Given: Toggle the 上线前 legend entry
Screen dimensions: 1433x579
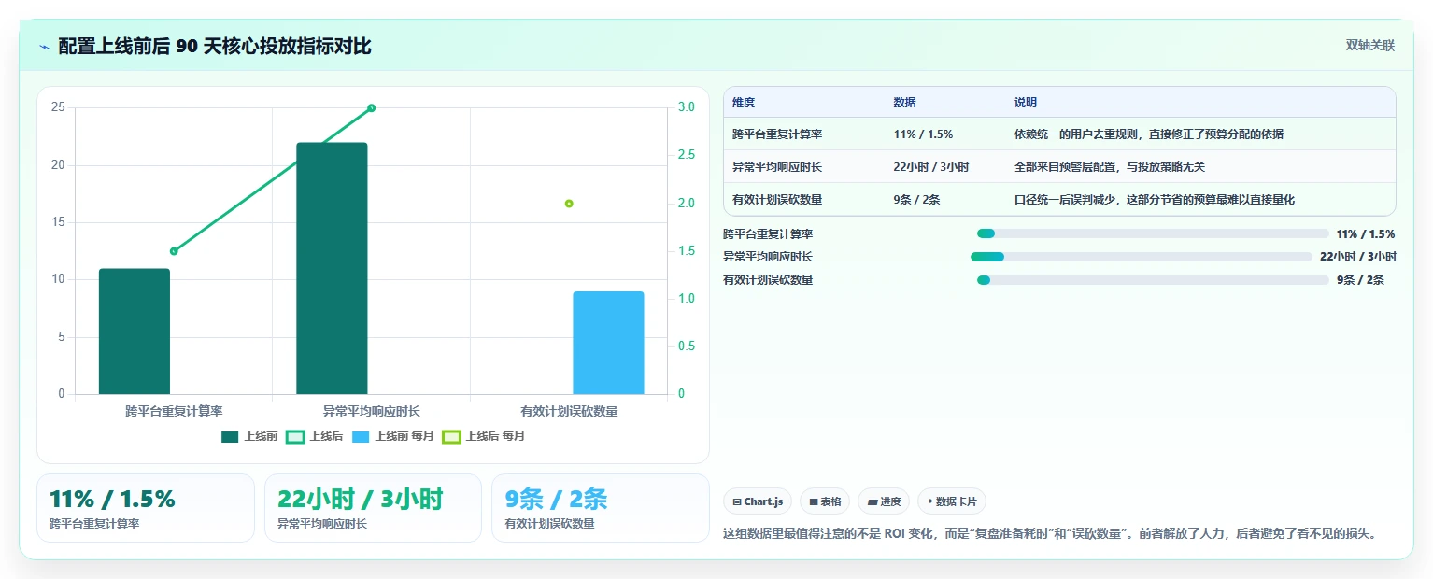Looking at the screenshot, I should [x=249, y=436].
